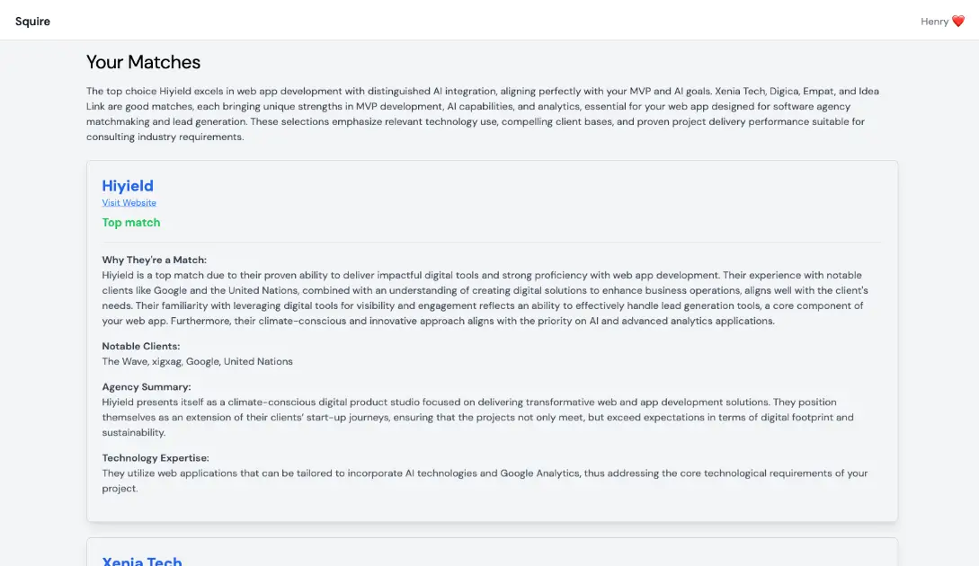
Task: Click the technology expertise description paragraph
Action: point(485,481)
